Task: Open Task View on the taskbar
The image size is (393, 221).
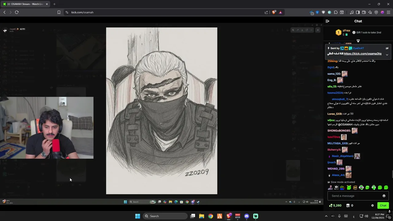Action: [x=193, y=216]
